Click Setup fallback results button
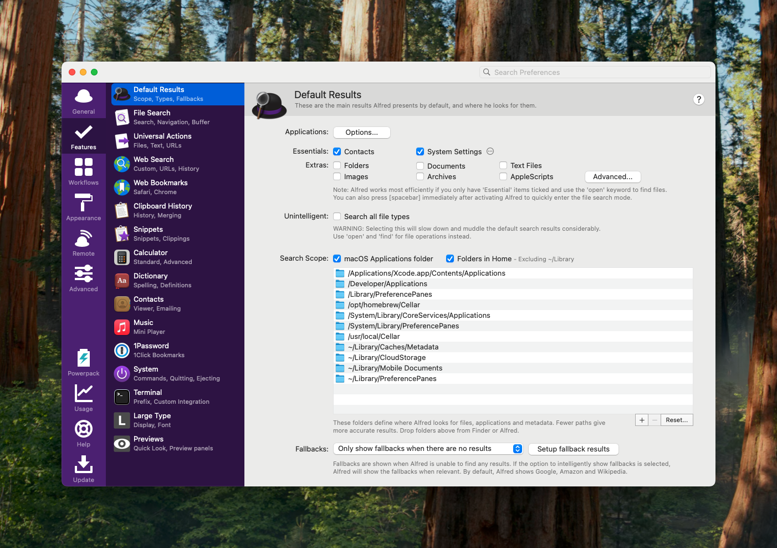Viewport: 777px width, 548px height. 573,449
